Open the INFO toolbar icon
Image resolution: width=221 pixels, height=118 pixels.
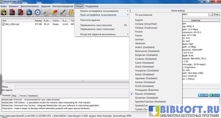click(x=29, y=13)
